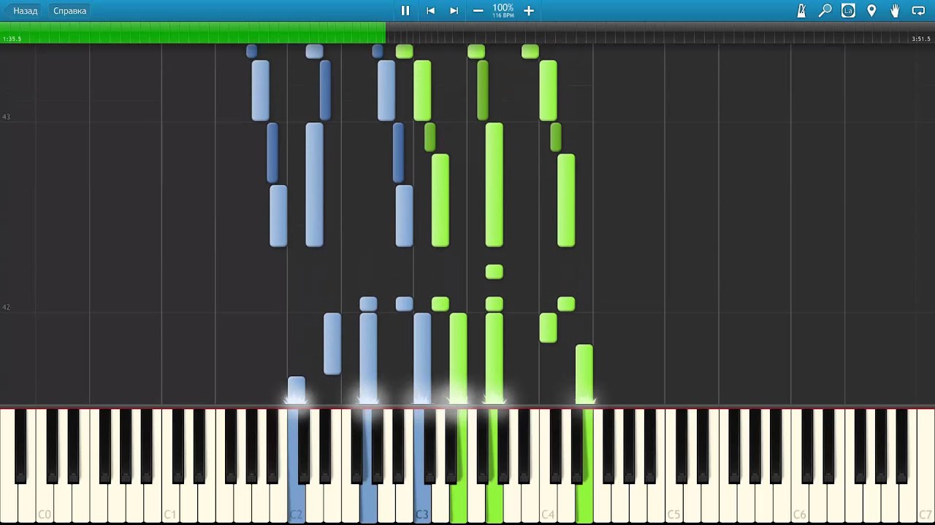Click the measure number 42 marker
The height and width of the screenshot is (525, 935).
click(6, 307)
